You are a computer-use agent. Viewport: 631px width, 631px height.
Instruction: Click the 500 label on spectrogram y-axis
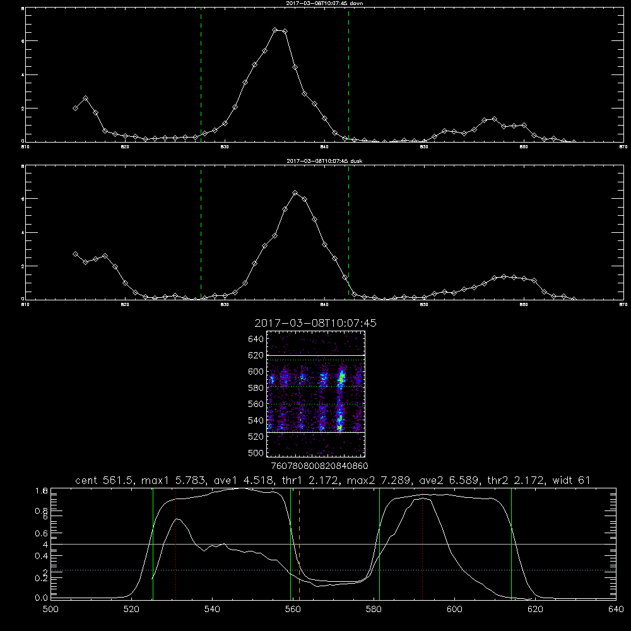point(256,452)
